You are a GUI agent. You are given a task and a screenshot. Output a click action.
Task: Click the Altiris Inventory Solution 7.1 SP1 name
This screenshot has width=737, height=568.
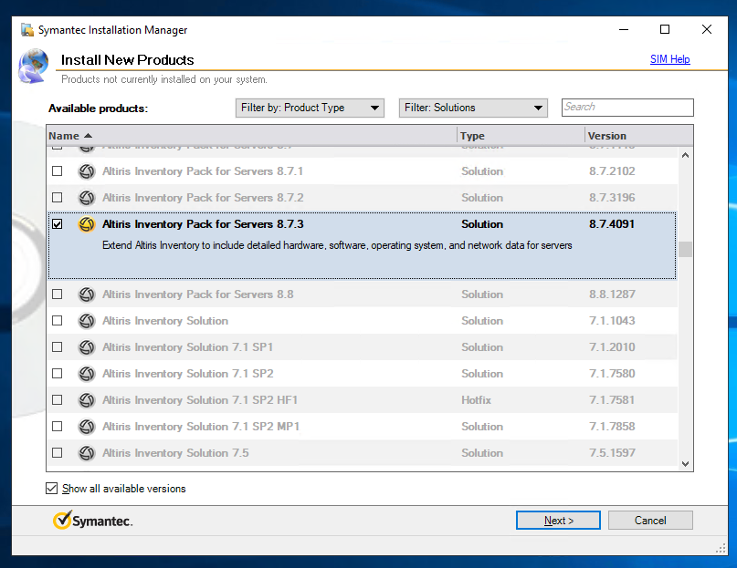187,347
